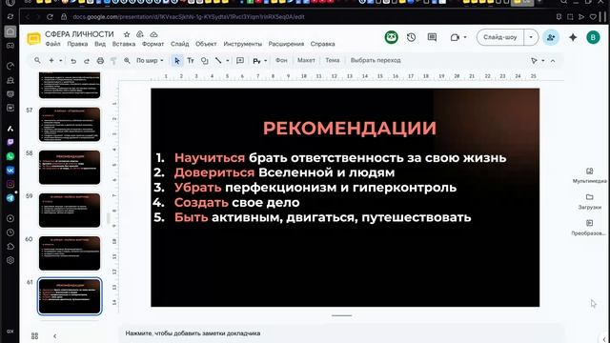This screenshot has height=343, width=610.
Task: Start the Слайд-шоу presentation
Action: click(x=500, y=37)
